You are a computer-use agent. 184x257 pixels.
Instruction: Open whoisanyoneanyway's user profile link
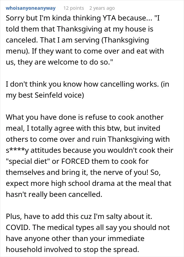31,8
